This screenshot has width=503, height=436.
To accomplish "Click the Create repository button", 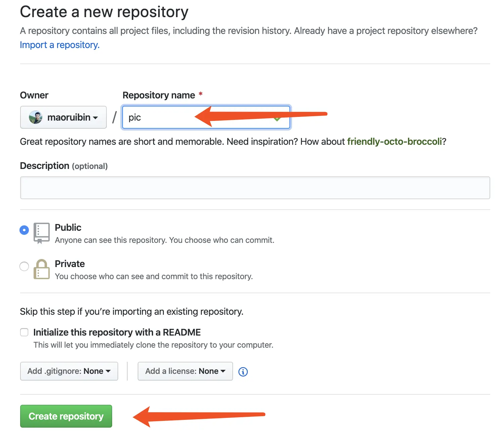I will click(x=66, y=416).
